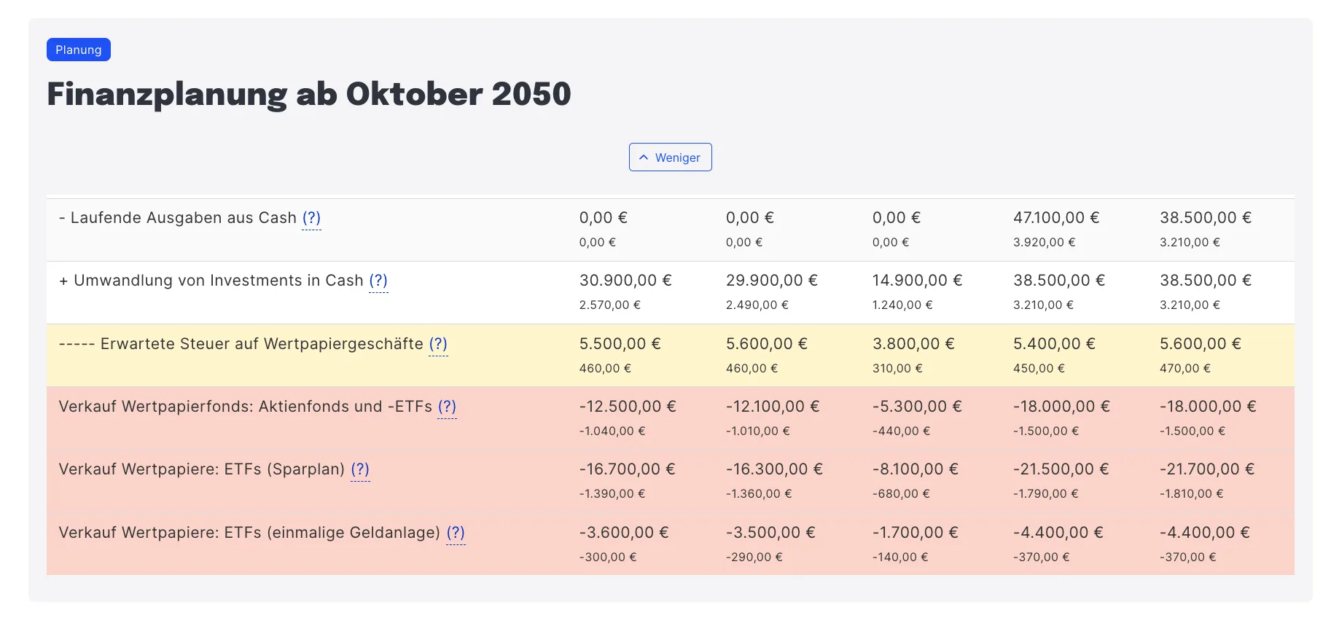The height and width of the screenshot is (618, 1331).
Task: Select the Finanzplanung ab Oktober 2050 heading
Action: tap(309, 94)
